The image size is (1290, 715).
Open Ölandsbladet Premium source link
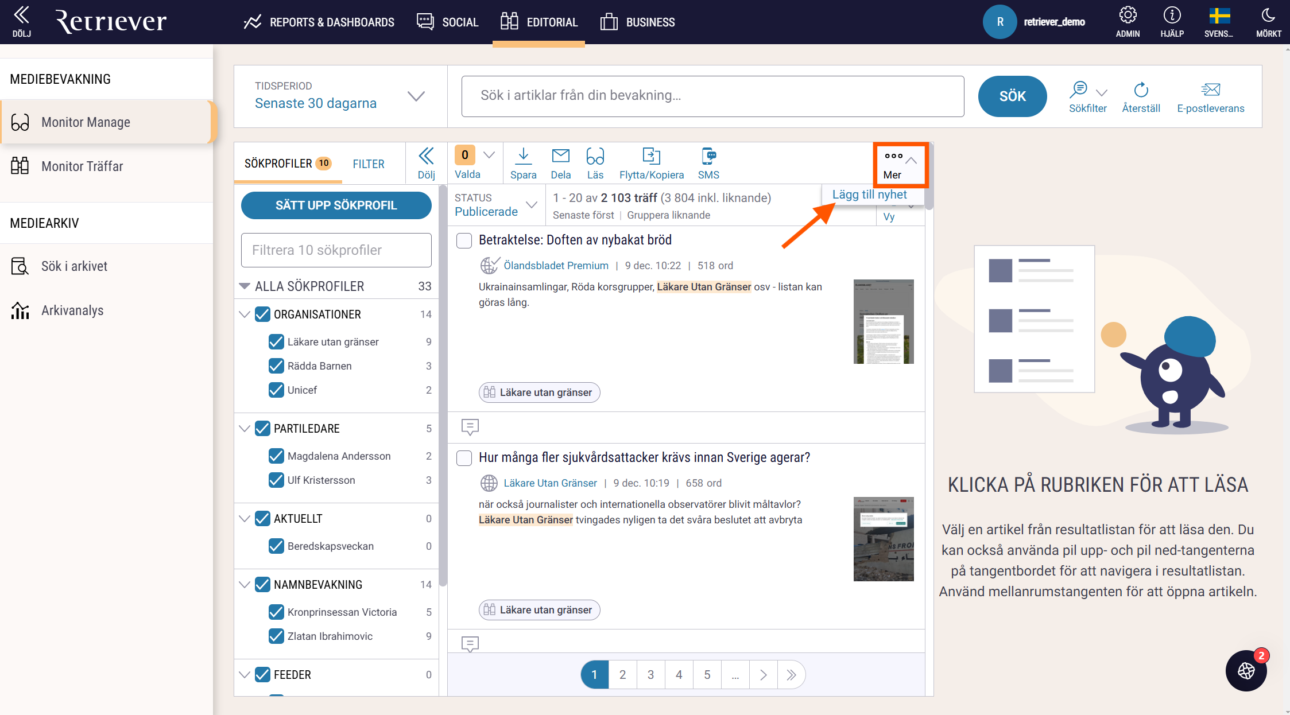pyautogui.click(x=556, y=266)
